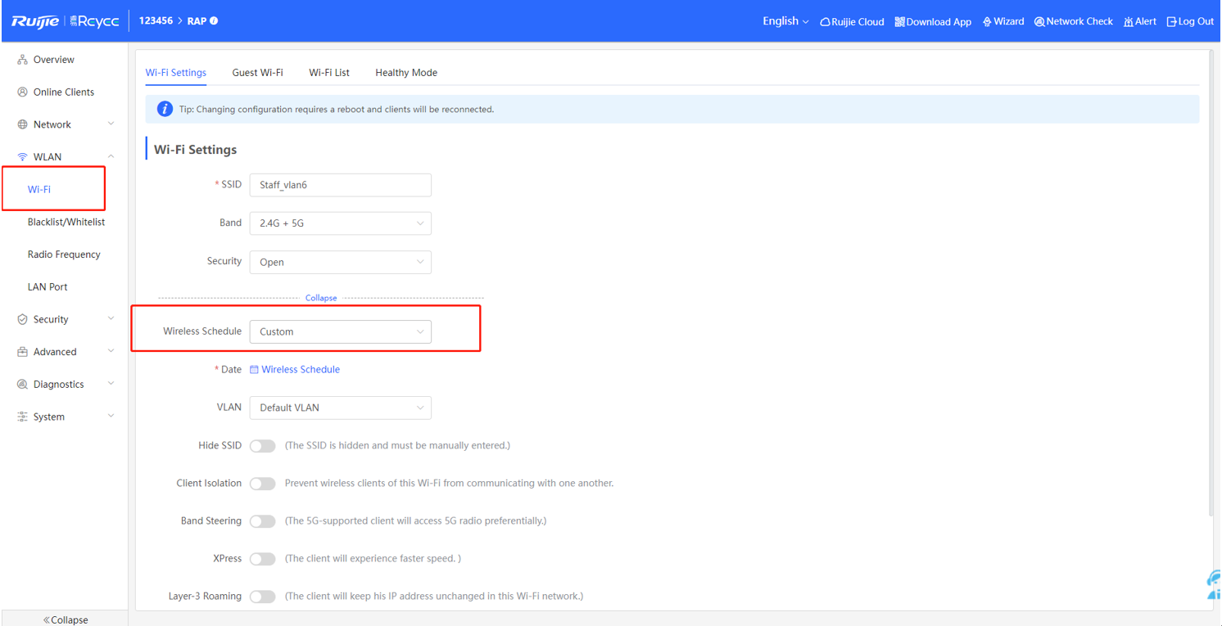The image size is (1222, 626).
Task: Click the Wireless Schedule date link
Action: 300,370
